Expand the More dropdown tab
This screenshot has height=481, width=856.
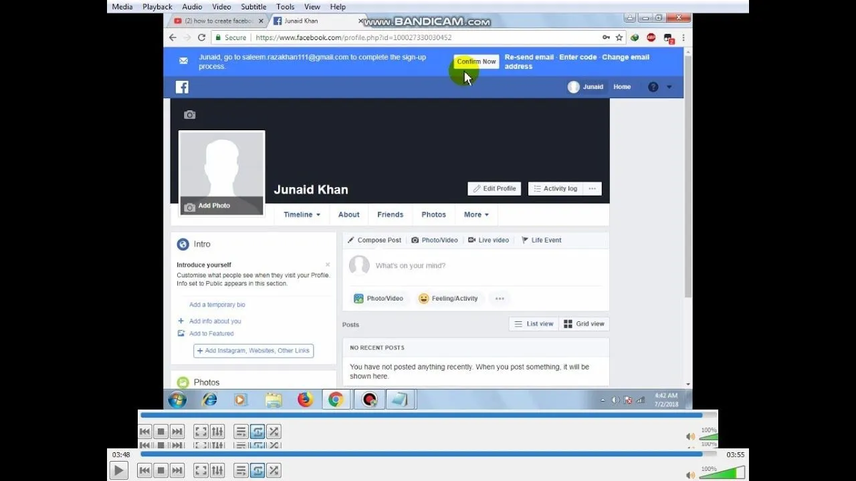[476, 214]
